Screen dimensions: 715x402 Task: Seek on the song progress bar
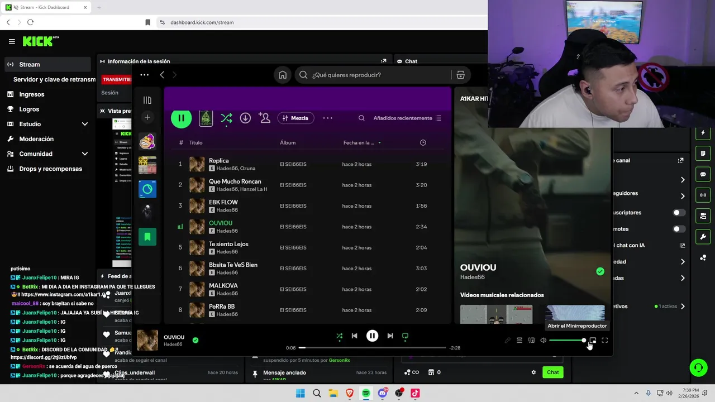(x=372, y=348)
